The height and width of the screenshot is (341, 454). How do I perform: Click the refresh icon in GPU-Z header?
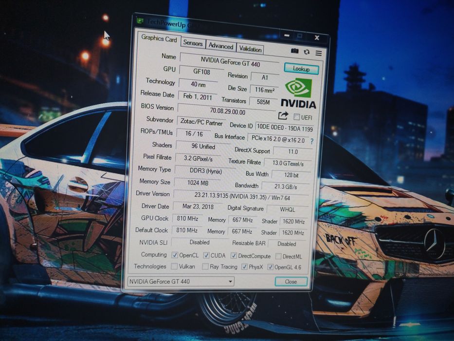307,52
